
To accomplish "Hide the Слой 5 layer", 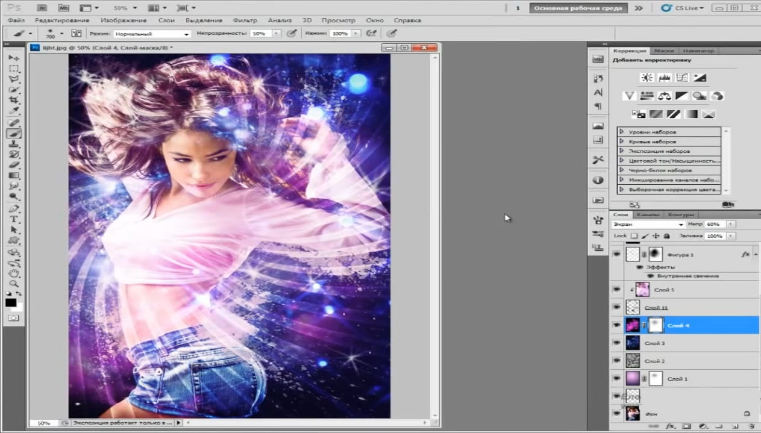I will (616, 290).
